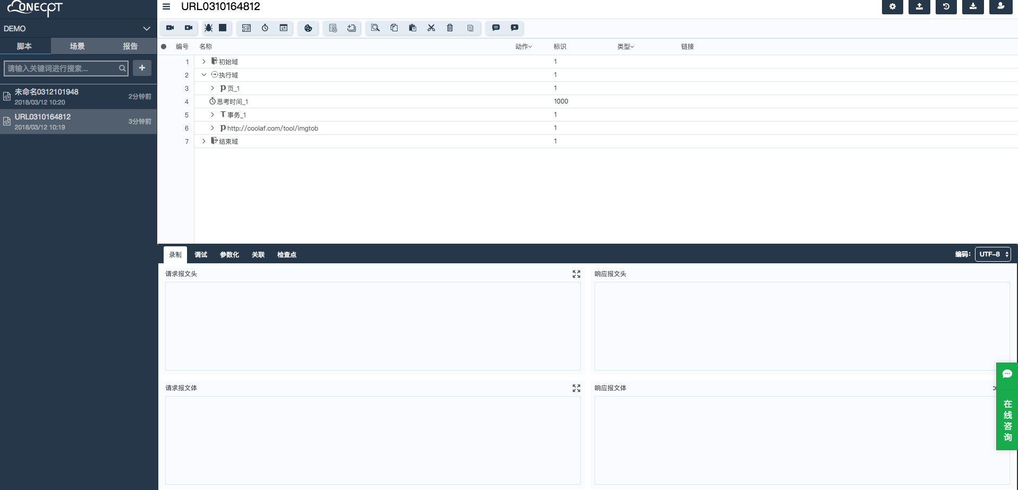
Task: Click the upload icon in top bar
Action: click(x=919, y=7)
